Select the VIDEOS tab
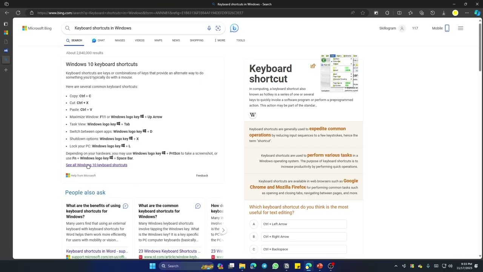 tap(140, 40)
